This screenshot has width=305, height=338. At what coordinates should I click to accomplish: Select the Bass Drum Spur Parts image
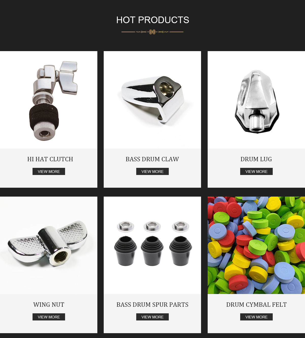[x=152, y=245]
